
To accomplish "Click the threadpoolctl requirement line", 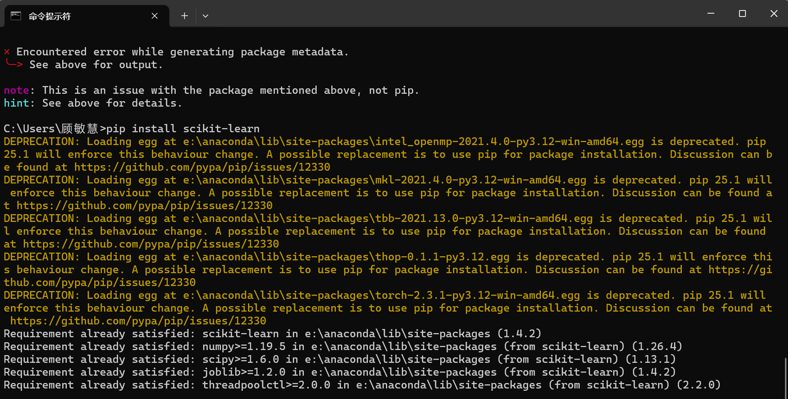I will coord(362,385).
